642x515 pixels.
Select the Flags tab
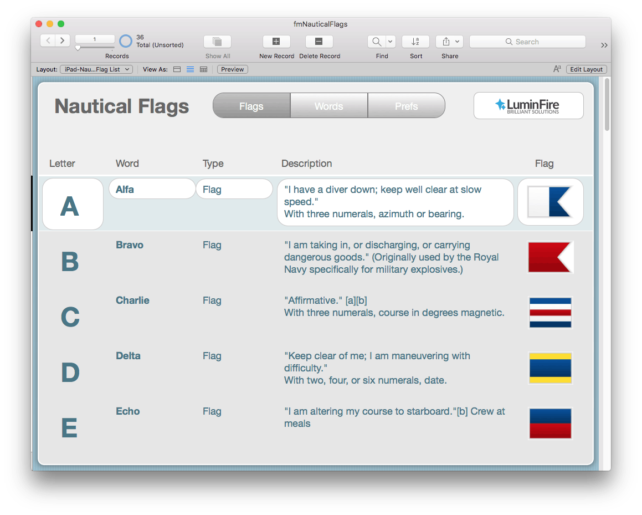tap(251, 106)
